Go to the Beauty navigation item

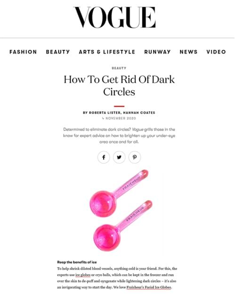(58, 52)
